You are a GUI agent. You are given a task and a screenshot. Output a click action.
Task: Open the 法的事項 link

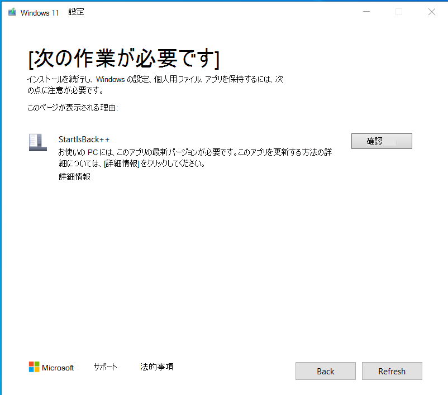[156, 367]
